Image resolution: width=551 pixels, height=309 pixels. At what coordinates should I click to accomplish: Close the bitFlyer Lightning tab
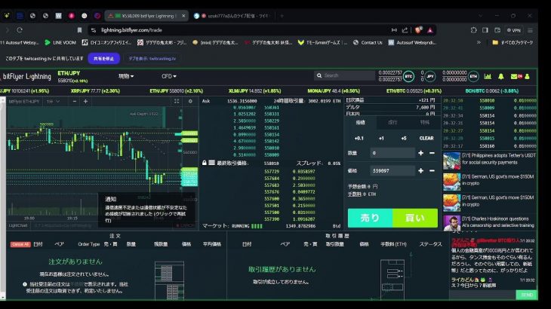(x=183, y=16)
